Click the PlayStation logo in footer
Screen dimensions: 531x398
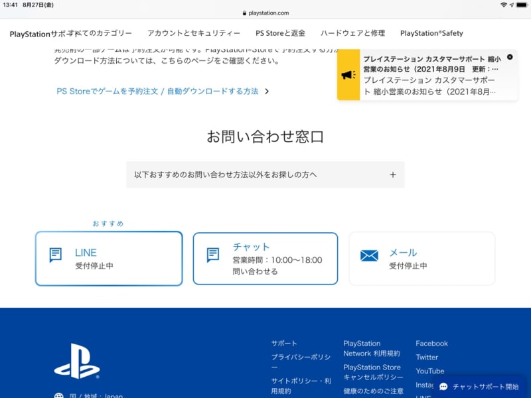click(77, 361)
